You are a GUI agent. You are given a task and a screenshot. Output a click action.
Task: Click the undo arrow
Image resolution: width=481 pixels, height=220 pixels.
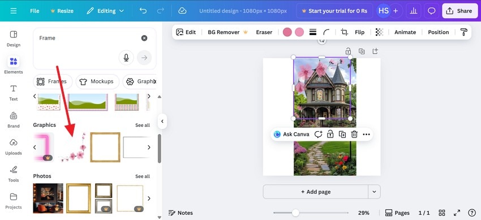click(143, 11)
